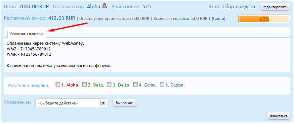Click the 'Участники покупки:' label
294x124 pixels.
28,85
